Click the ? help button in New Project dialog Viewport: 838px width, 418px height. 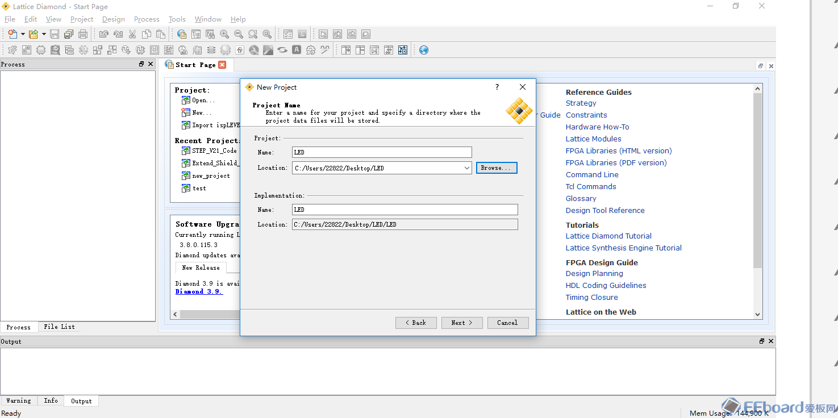click(497, 87)
